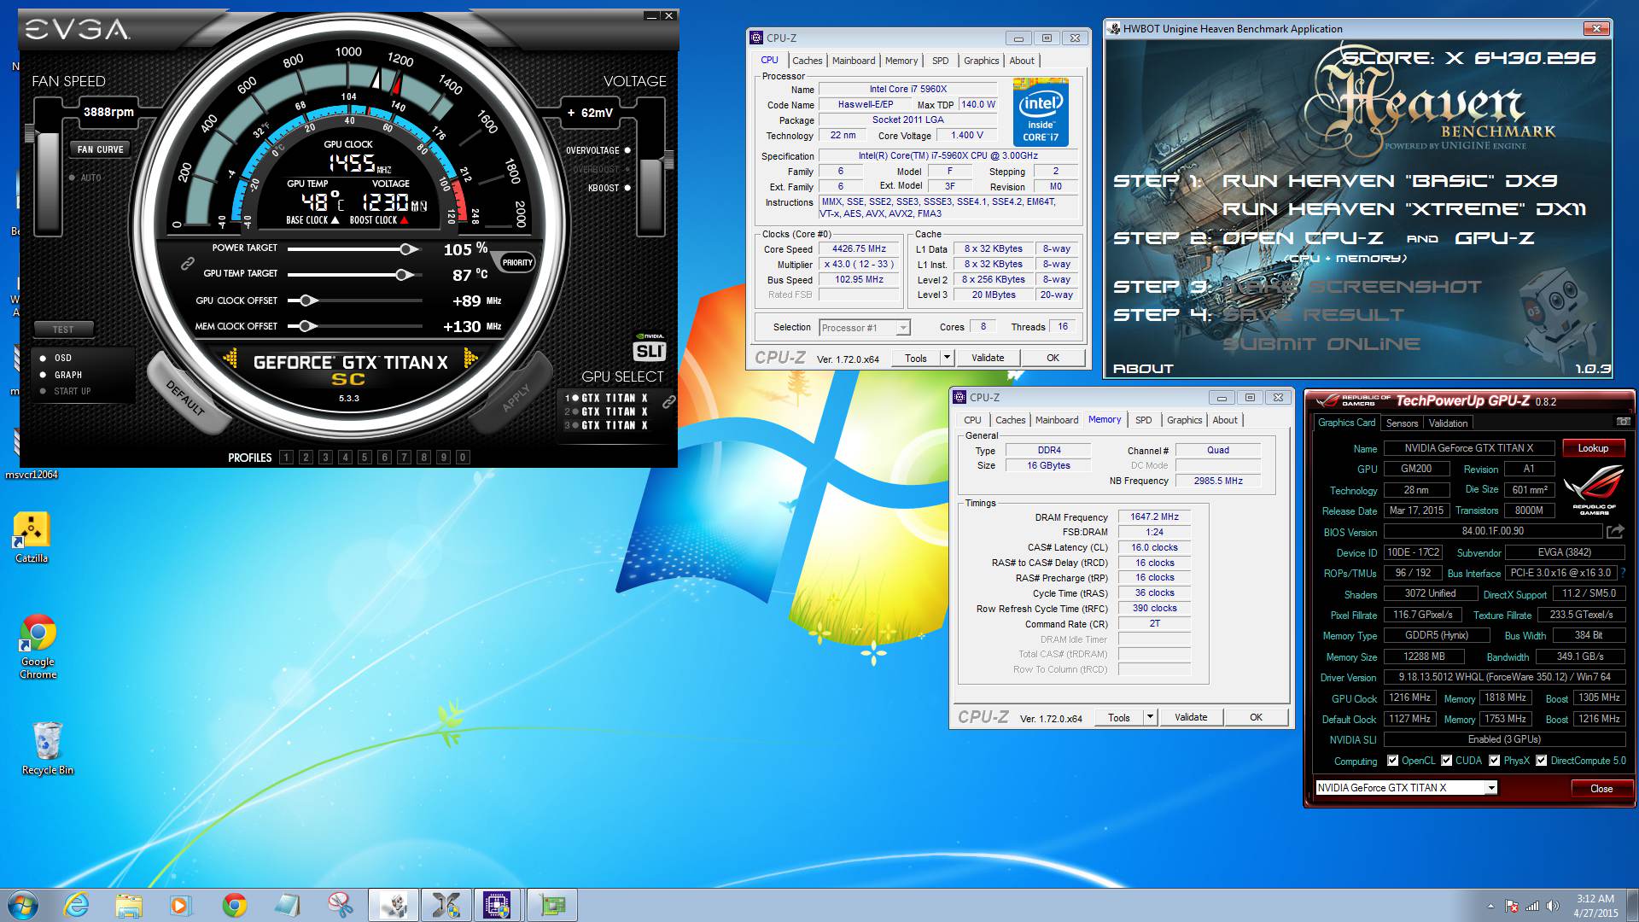The width and height of the screenshot is (1639, 922).
Task: Click the Power Target slider handle
Action: 408,249
